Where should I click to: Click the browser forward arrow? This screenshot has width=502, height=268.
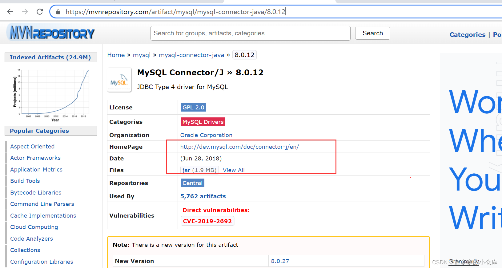[25, 12]
